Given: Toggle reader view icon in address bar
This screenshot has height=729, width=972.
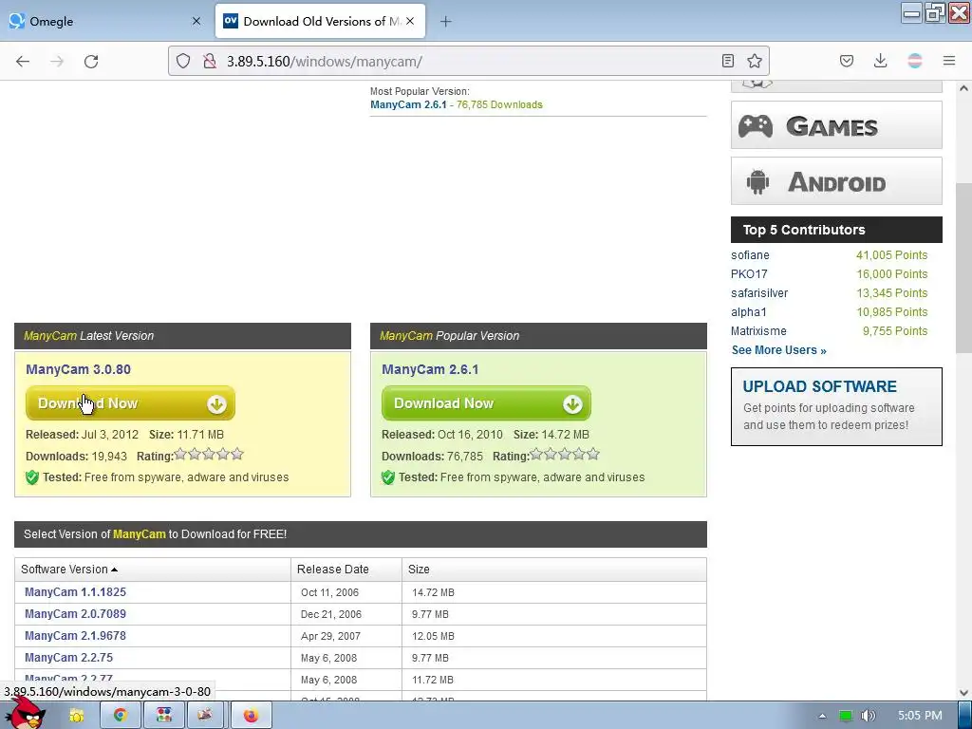Looking at the screenshot, I should [728, 61].
